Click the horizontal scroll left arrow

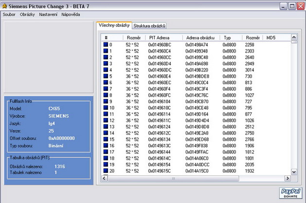tap(104, 178)
